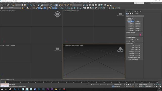
Task: Activate the Select and Rotate tool
Action: 36,5
